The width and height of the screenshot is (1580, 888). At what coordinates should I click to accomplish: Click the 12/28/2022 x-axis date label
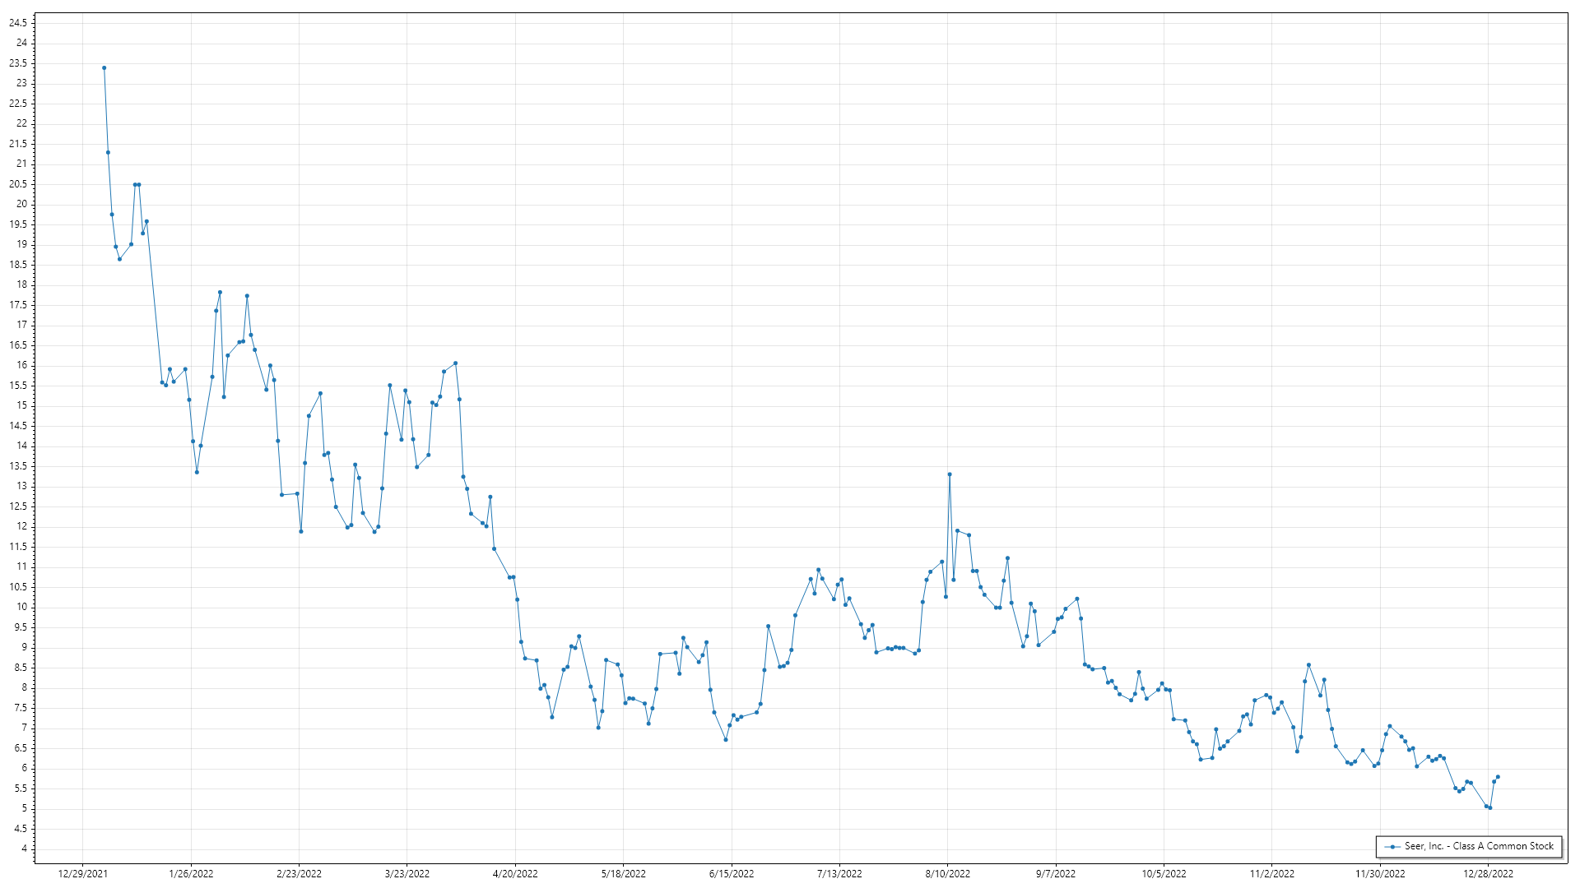pos(1488,874)
